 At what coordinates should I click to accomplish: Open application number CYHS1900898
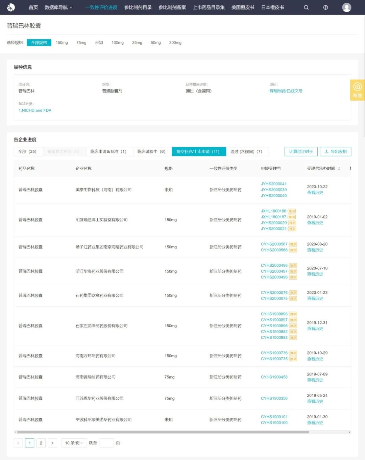[274, 314]
